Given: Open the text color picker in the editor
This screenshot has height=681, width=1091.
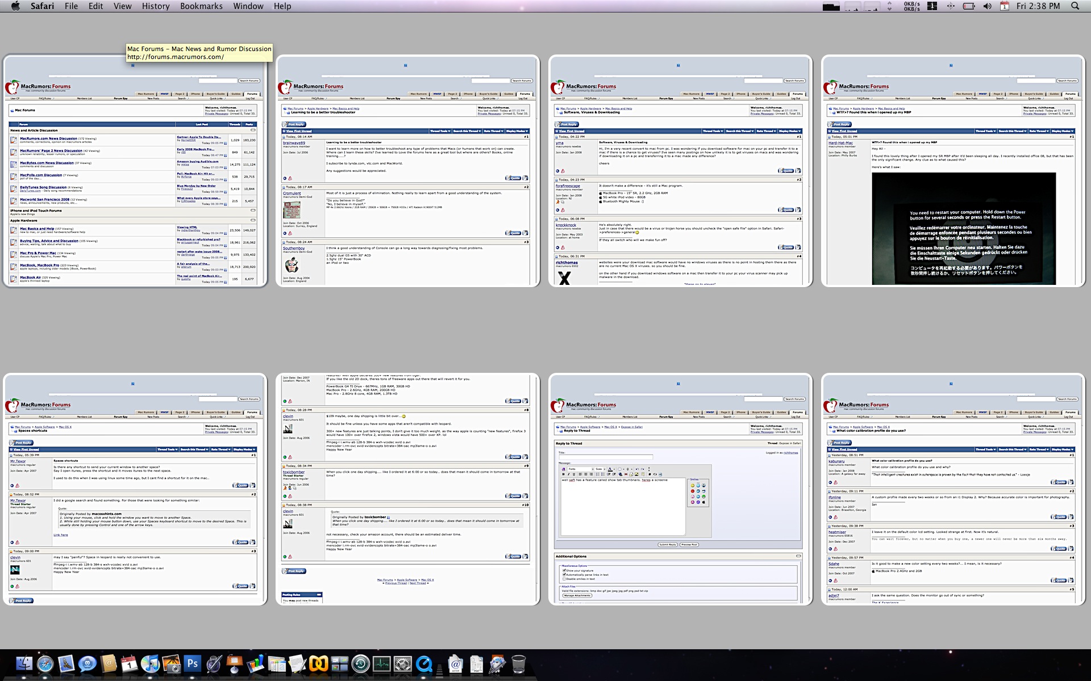Looking at the screenshot, I should coord(610,469).
